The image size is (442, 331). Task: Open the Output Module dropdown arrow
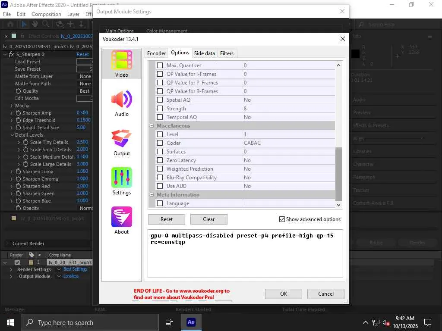tap(59, 276)
